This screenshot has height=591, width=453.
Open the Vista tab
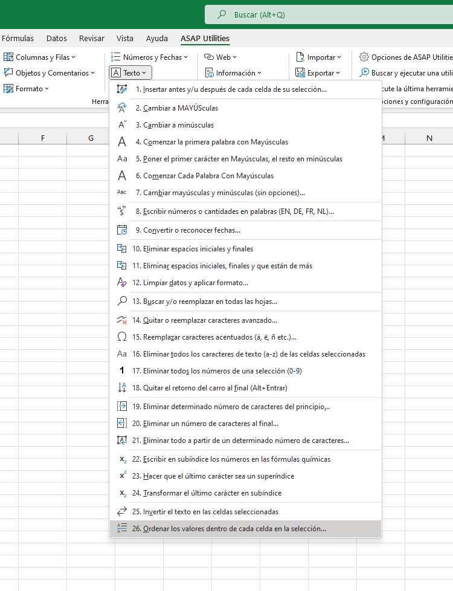[125, 39]
